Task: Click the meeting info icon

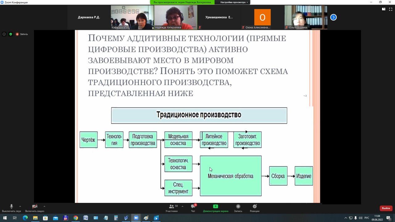Action: [x=4, y=34]
